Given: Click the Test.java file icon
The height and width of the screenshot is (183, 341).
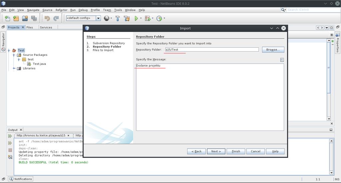Looking at the screenshot, I should tap(29, 64).
